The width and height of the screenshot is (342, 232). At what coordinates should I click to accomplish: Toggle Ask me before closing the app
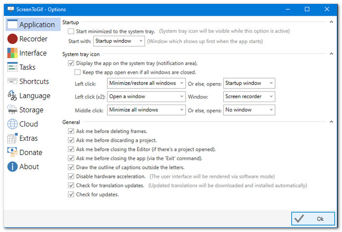tap(71, 158)
